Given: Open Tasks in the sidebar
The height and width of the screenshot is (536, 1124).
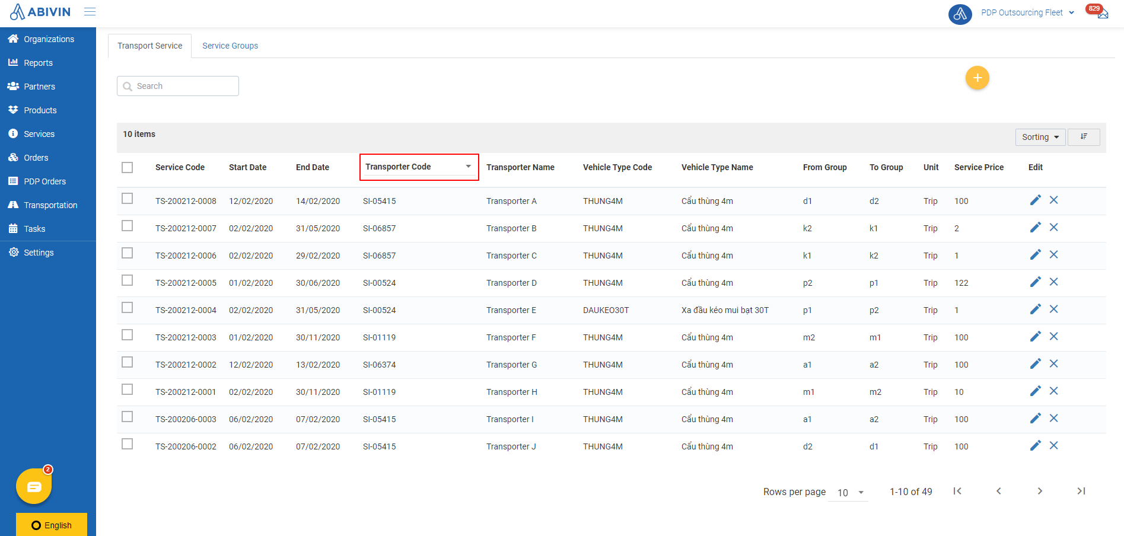Looking at the screenshot, I should (x=48, y=229).
